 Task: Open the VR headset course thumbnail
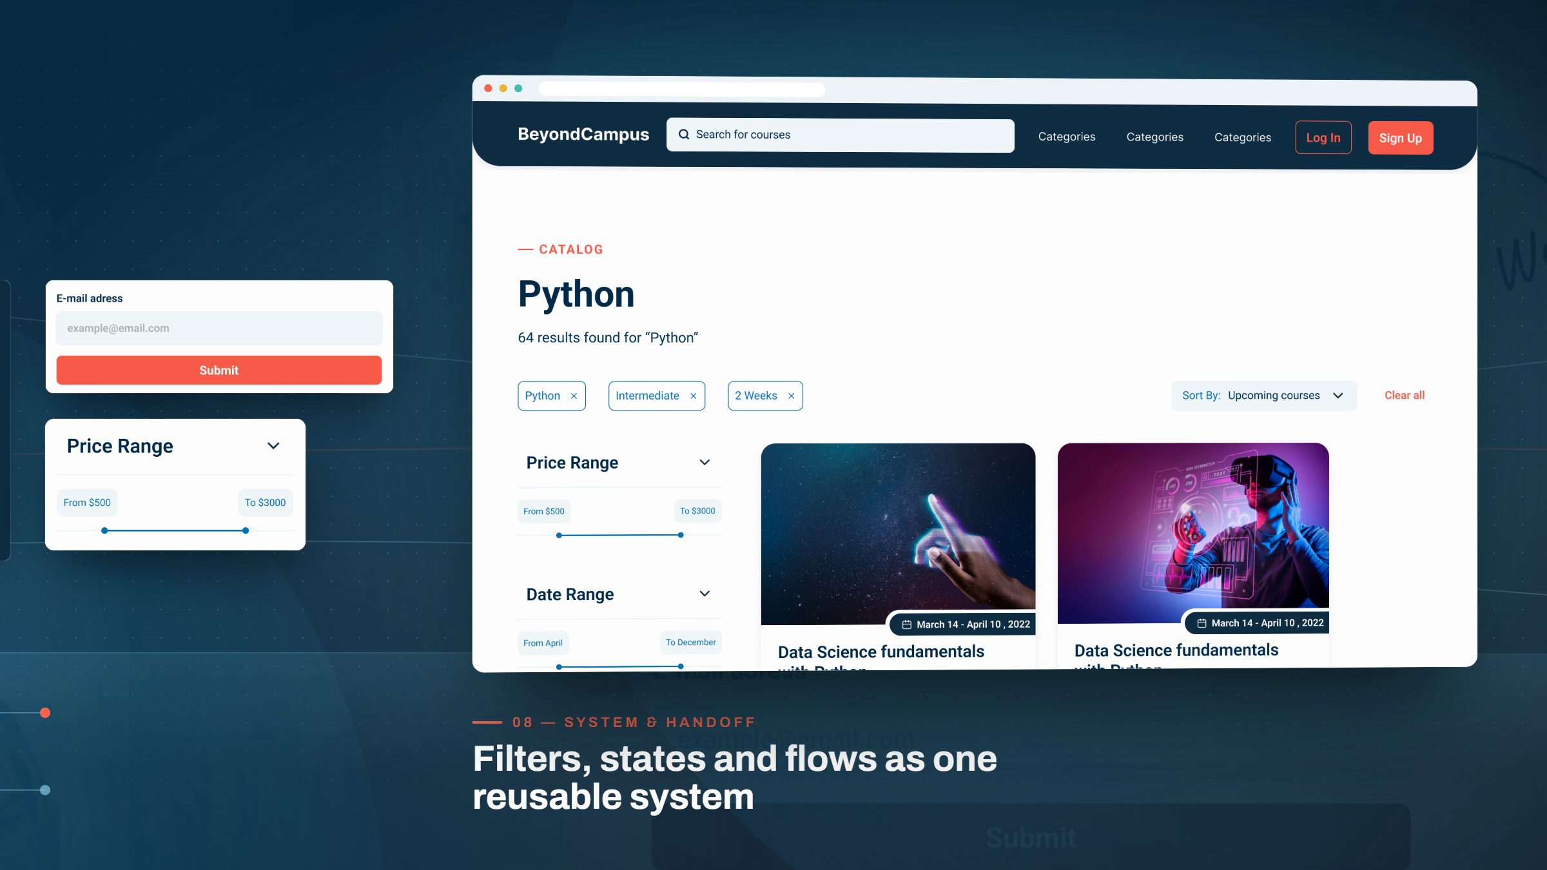tap(1193, 533)
